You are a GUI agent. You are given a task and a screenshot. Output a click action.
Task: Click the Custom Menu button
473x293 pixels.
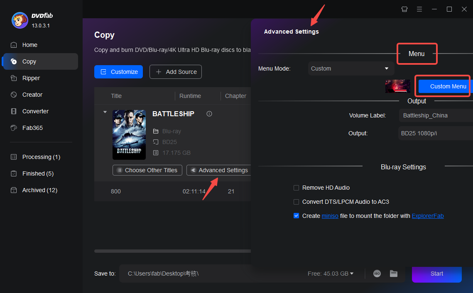click(x=446, y=86)
